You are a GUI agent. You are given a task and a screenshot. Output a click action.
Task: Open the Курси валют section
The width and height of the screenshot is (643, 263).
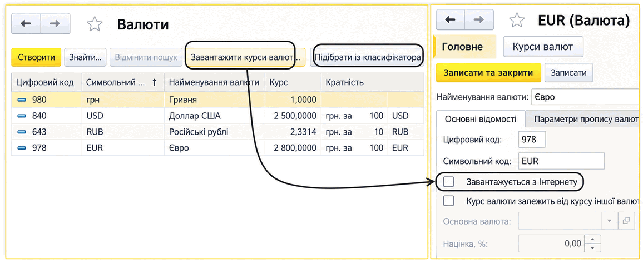click(x=543, y=47)
